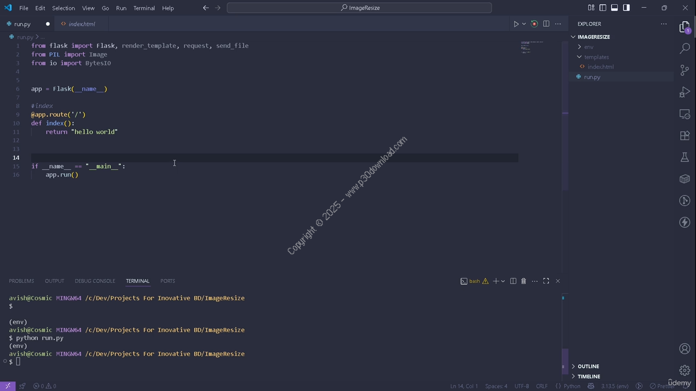Split the editor to the right

[546, 24]
